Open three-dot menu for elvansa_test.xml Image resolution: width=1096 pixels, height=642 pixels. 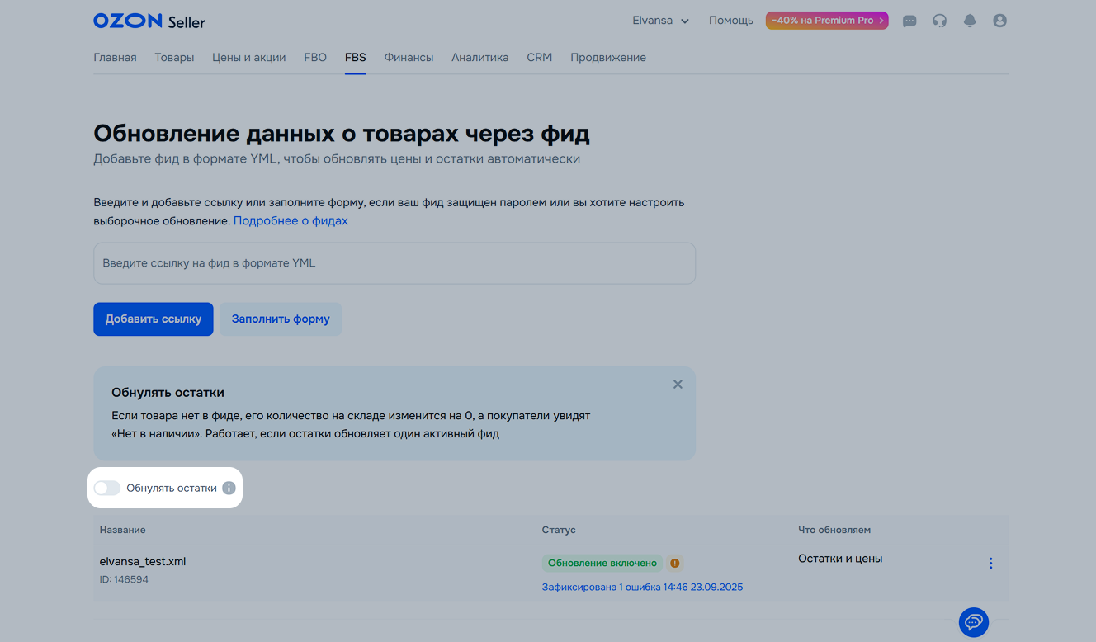(x=990, y=564)
